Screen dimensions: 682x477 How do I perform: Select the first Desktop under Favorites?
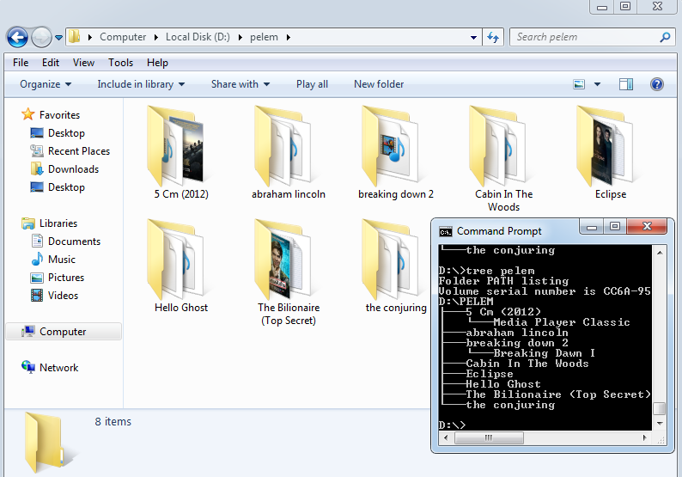[x=66, y=132]
